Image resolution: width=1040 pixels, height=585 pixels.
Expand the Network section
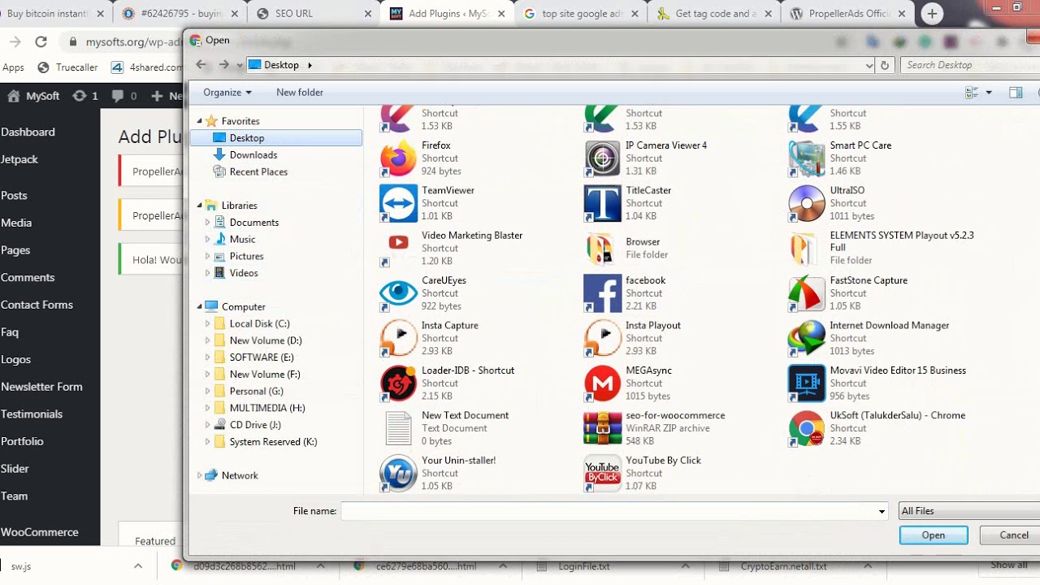[200, 475]
